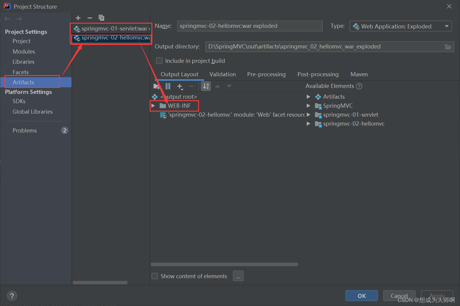The width and height of the screenshot is (460, 306).
Task: Select Project in Project Settings
Action: tap(22, 41)
